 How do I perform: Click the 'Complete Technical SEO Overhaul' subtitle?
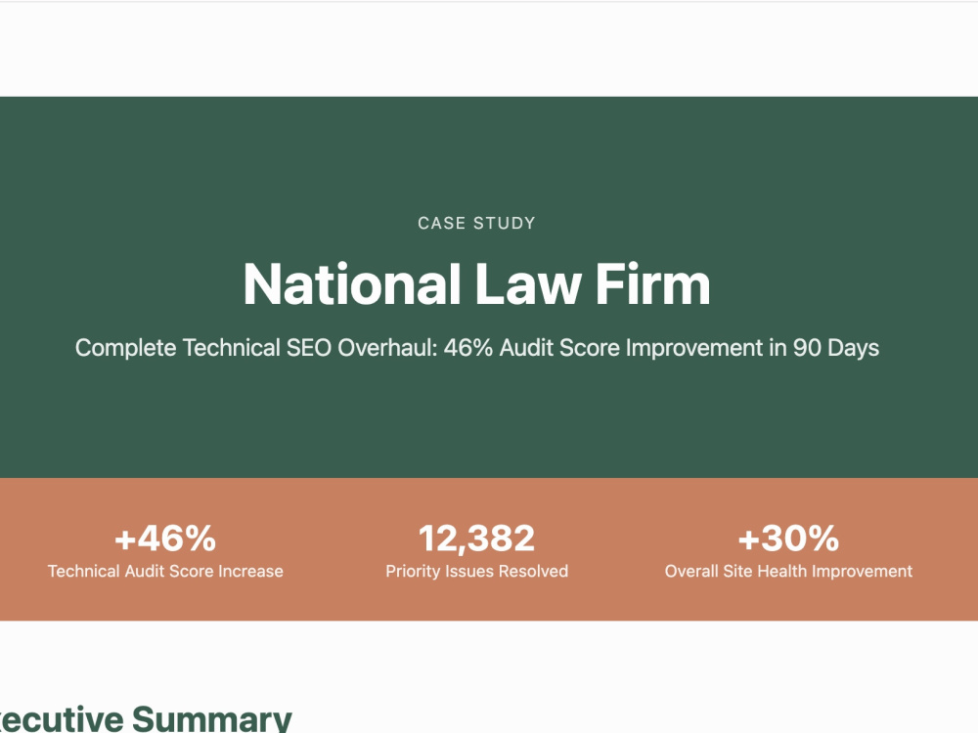[477, 348]
